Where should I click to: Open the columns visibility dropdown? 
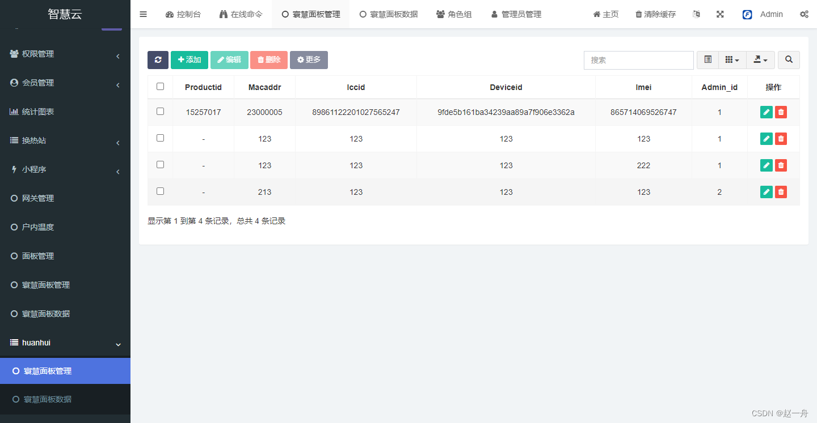(x=732, y=60)
